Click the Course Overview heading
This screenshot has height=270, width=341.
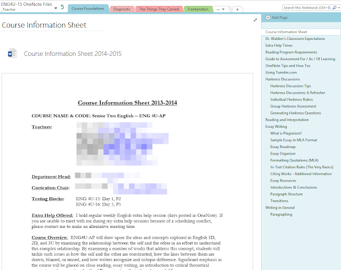[x=50, y=237]
